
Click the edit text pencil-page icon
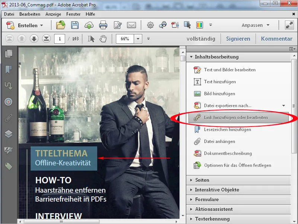point(118,25)
